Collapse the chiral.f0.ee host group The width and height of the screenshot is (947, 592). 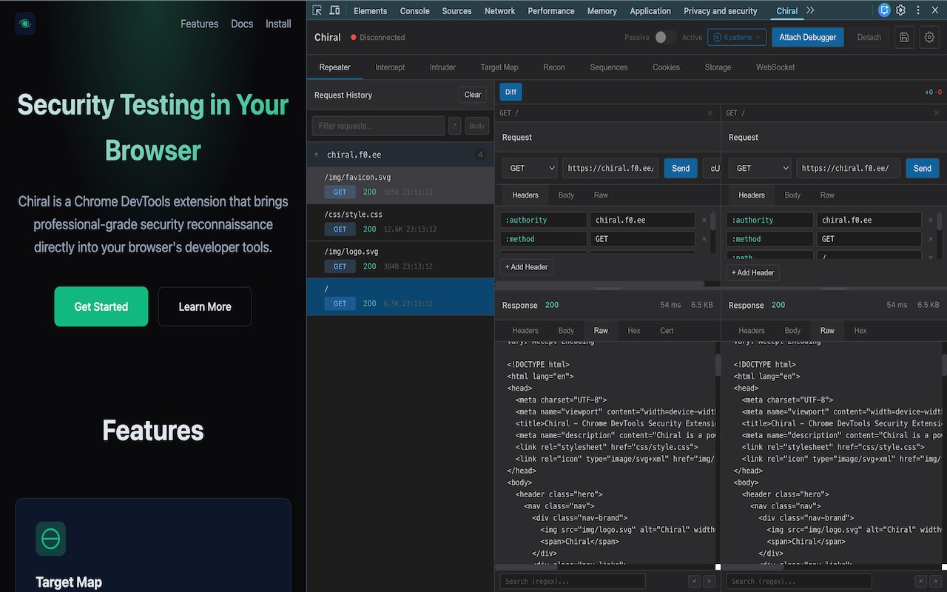[x=317, y=155]
